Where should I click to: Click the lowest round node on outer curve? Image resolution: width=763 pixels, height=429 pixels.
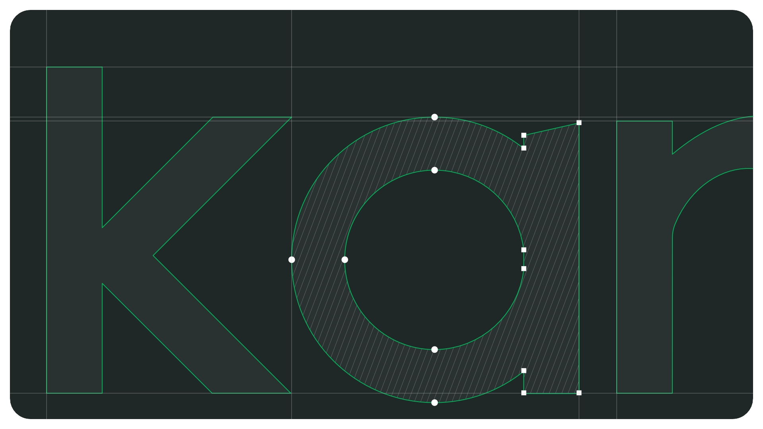click(434, 403)
